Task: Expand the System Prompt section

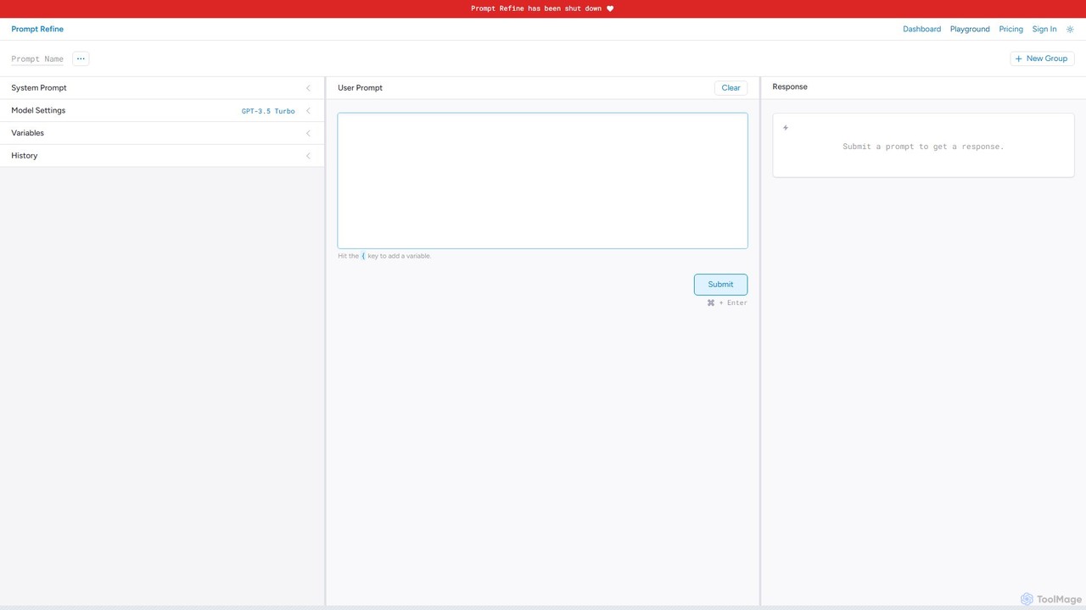Action: pos(161,88)
